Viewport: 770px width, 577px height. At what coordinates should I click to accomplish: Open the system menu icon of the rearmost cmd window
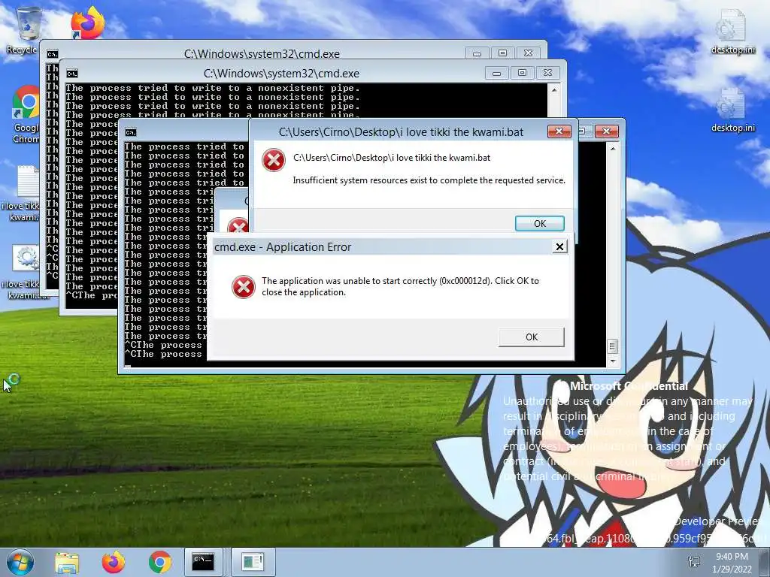tap(52, 54)
